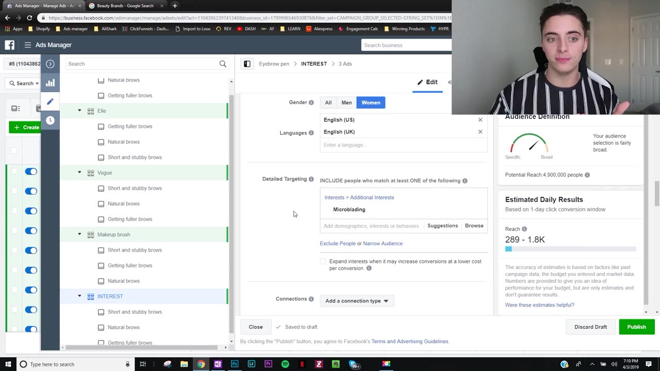Click the INTEREST breadcrumb item
Viewport: 660px width, 371px height.
pyautogui.click(x=313, y=64)
